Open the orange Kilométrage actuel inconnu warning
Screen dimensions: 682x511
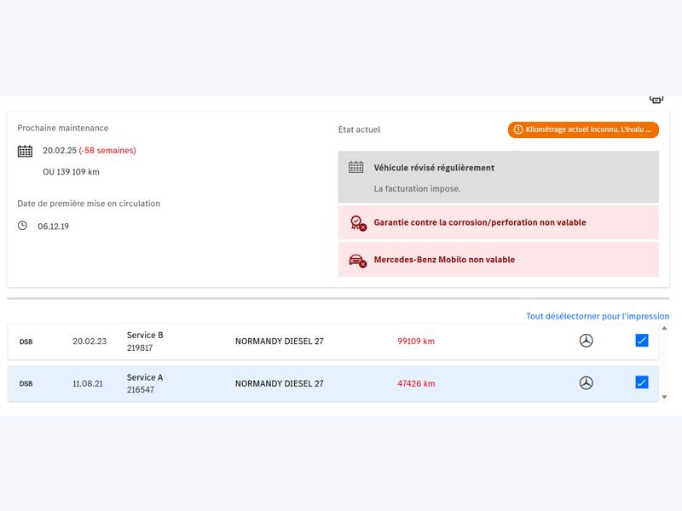[x=583, y=130]
